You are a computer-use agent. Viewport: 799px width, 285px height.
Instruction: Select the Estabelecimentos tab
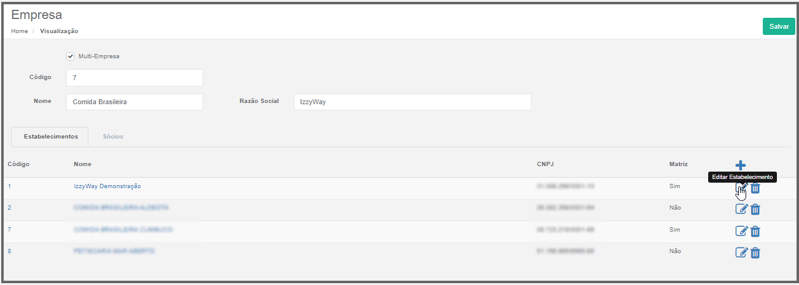click(50, 136)
